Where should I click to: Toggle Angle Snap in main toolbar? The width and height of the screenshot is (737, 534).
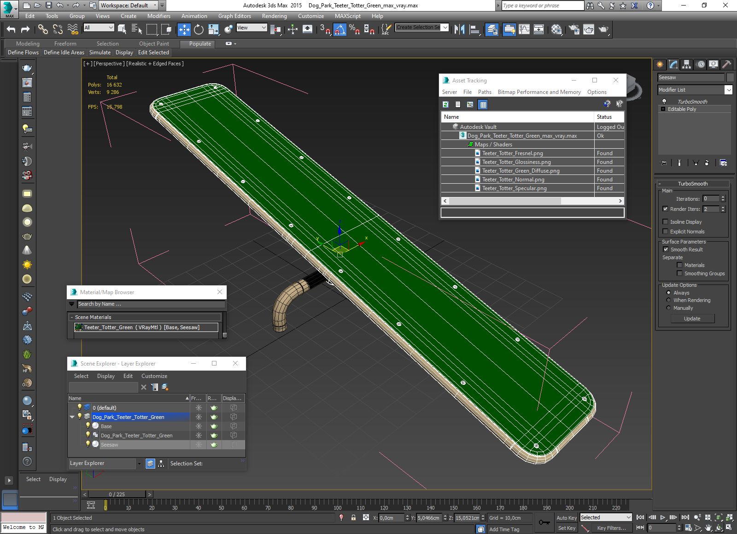point(340,29)
